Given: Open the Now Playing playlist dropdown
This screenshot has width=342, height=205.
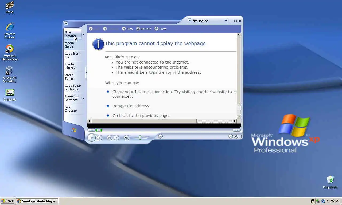Looking at the screenshot, I should click(207, 21).
